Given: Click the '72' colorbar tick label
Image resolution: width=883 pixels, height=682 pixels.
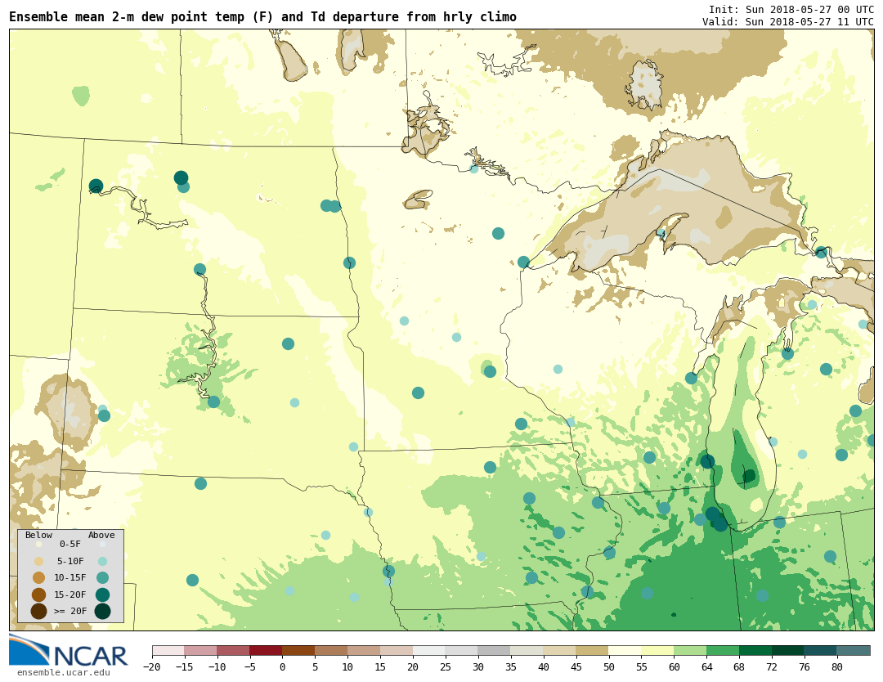Looking at the screenshot, I should tap(773, 666).
